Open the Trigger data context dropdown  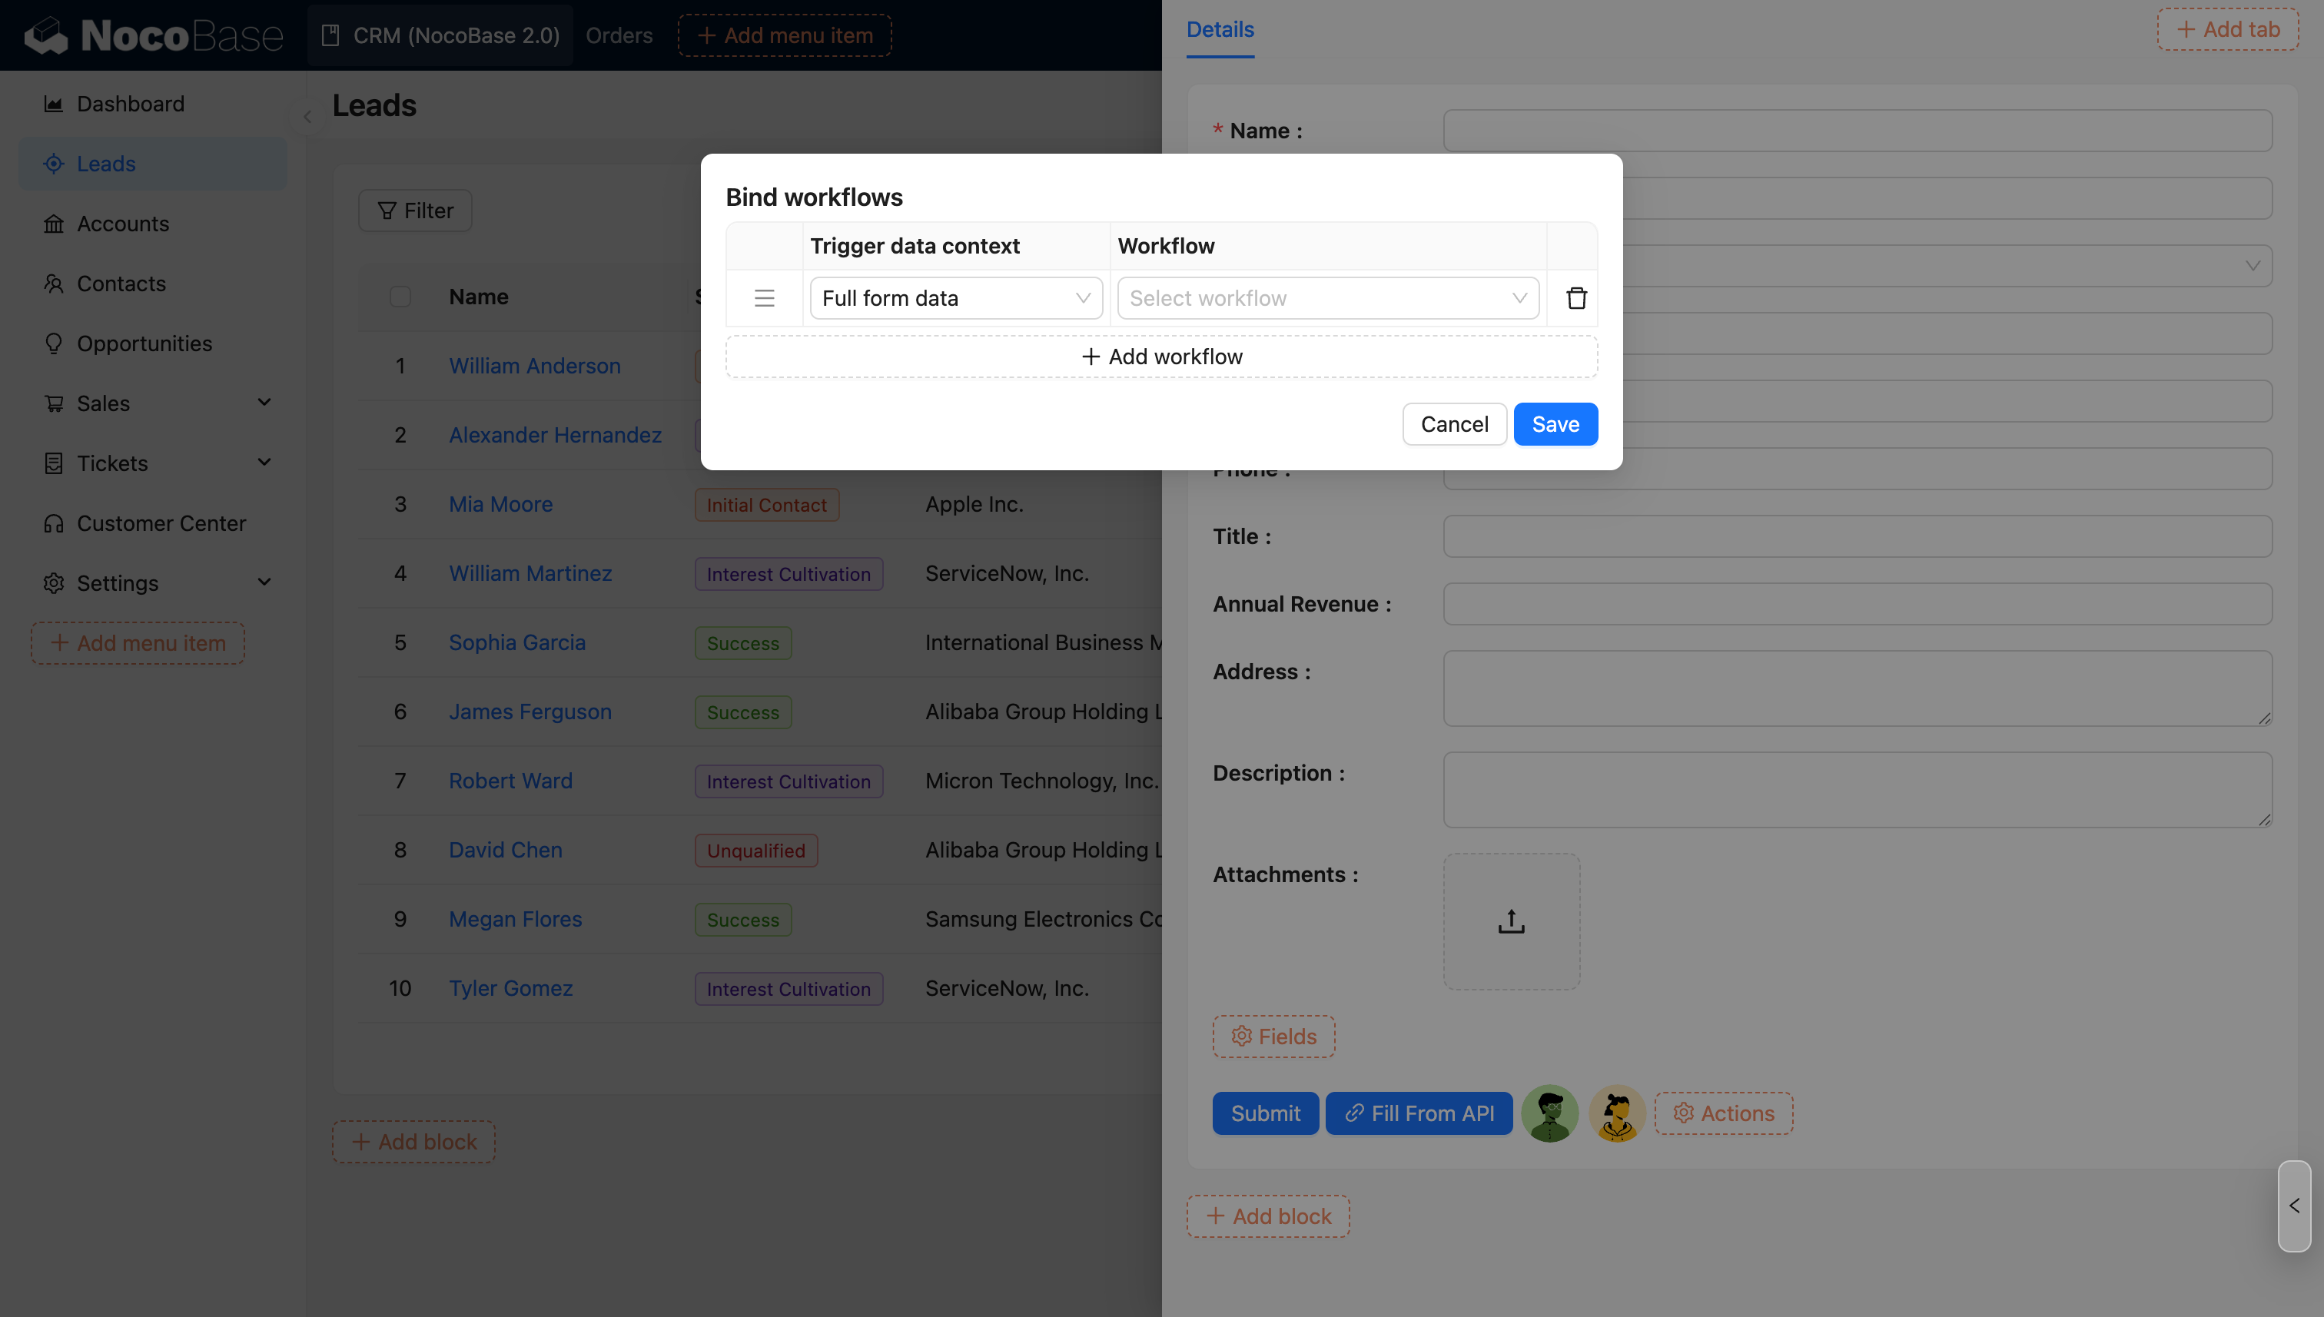pos(955,298)
